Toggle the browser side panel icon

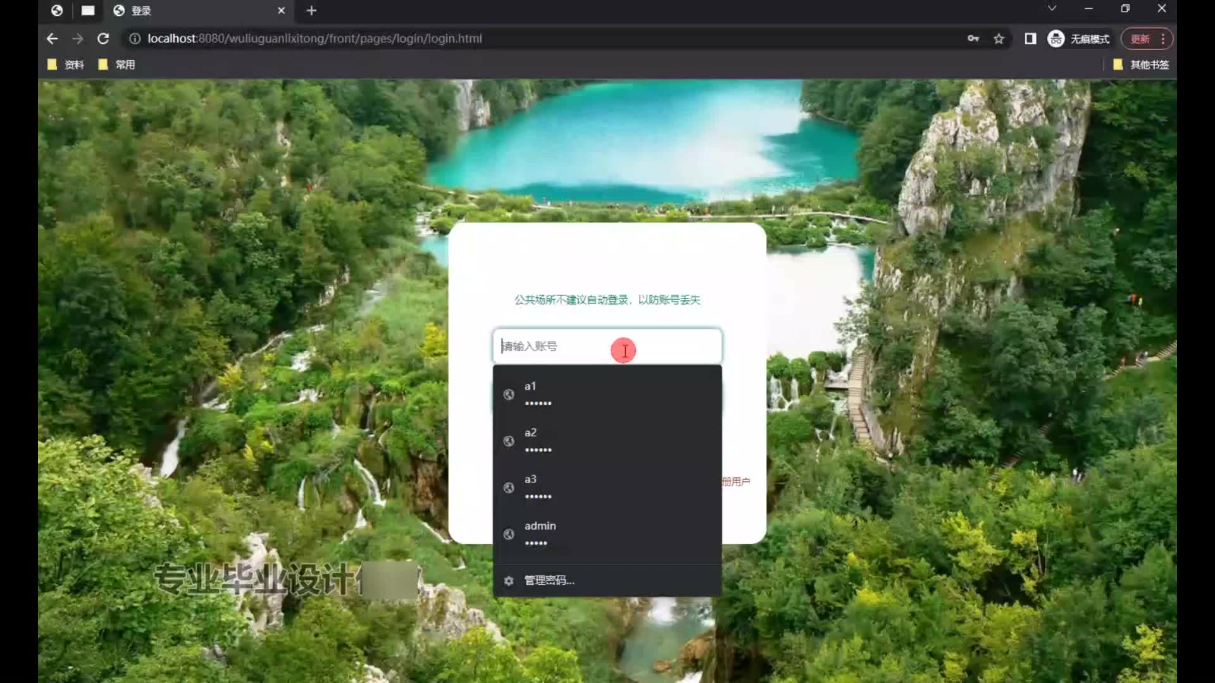click(x=1030, y=39)
